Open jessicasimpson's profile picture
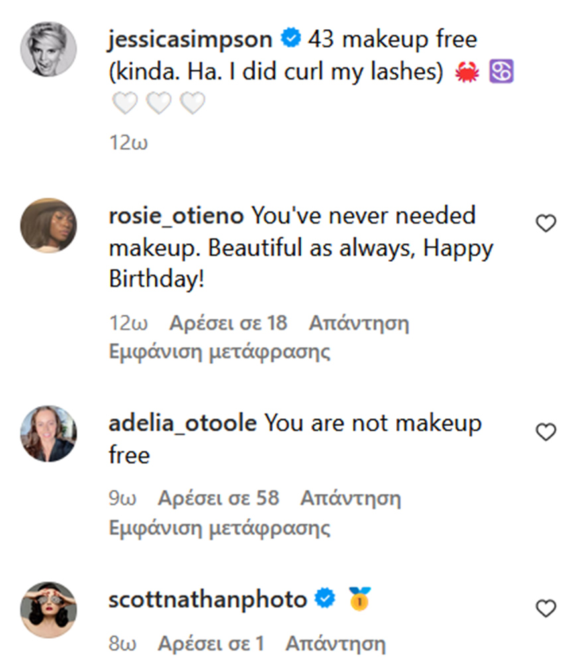Screen dimensions: 576x668 click(x=49, y=48)
